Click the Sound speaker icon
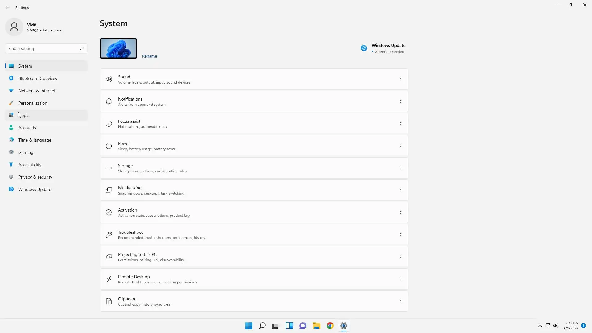592x333 pixels. (109, 79)
